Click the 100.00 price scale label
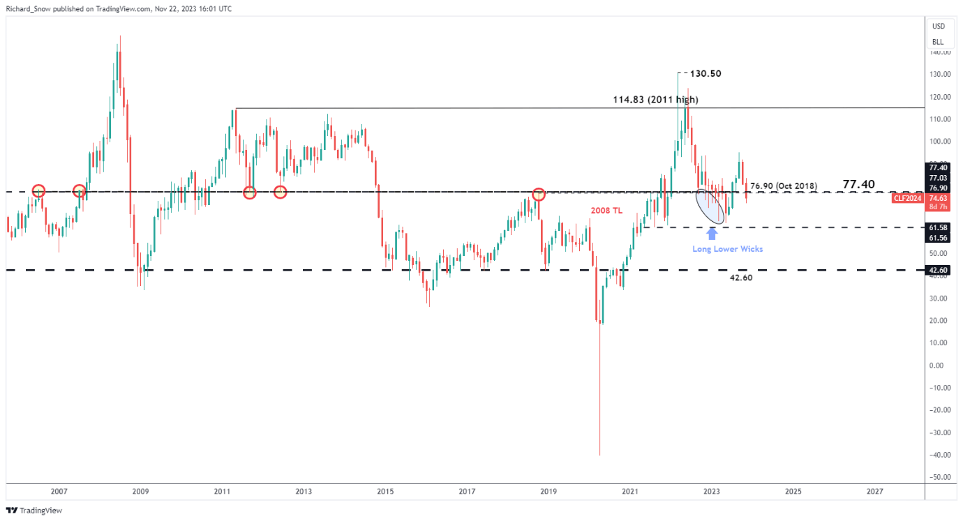The image size is (963, 521). [939, 142]
